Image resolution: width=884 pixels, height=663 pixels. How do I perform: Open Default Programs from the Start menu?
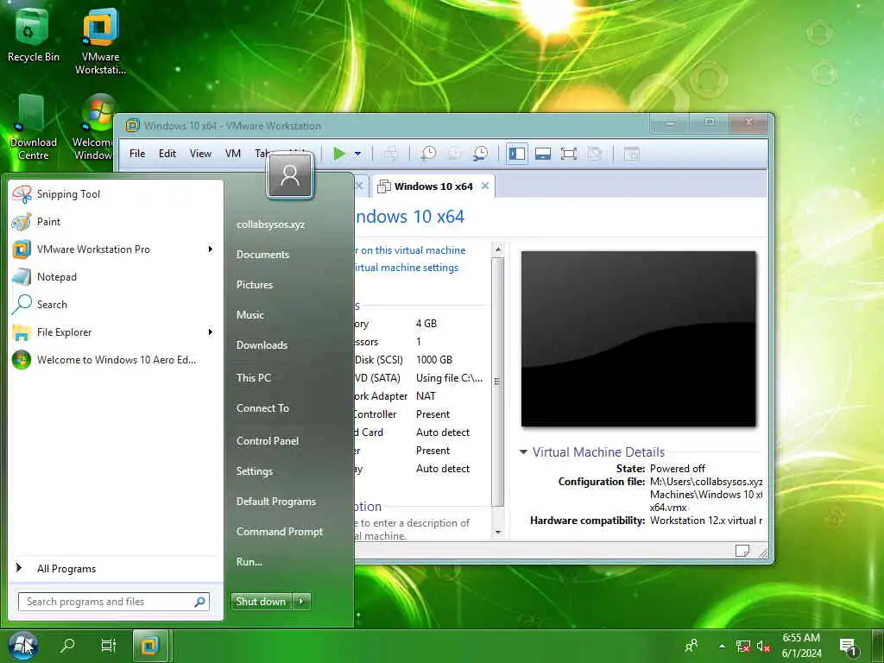(x=275, y=502)
